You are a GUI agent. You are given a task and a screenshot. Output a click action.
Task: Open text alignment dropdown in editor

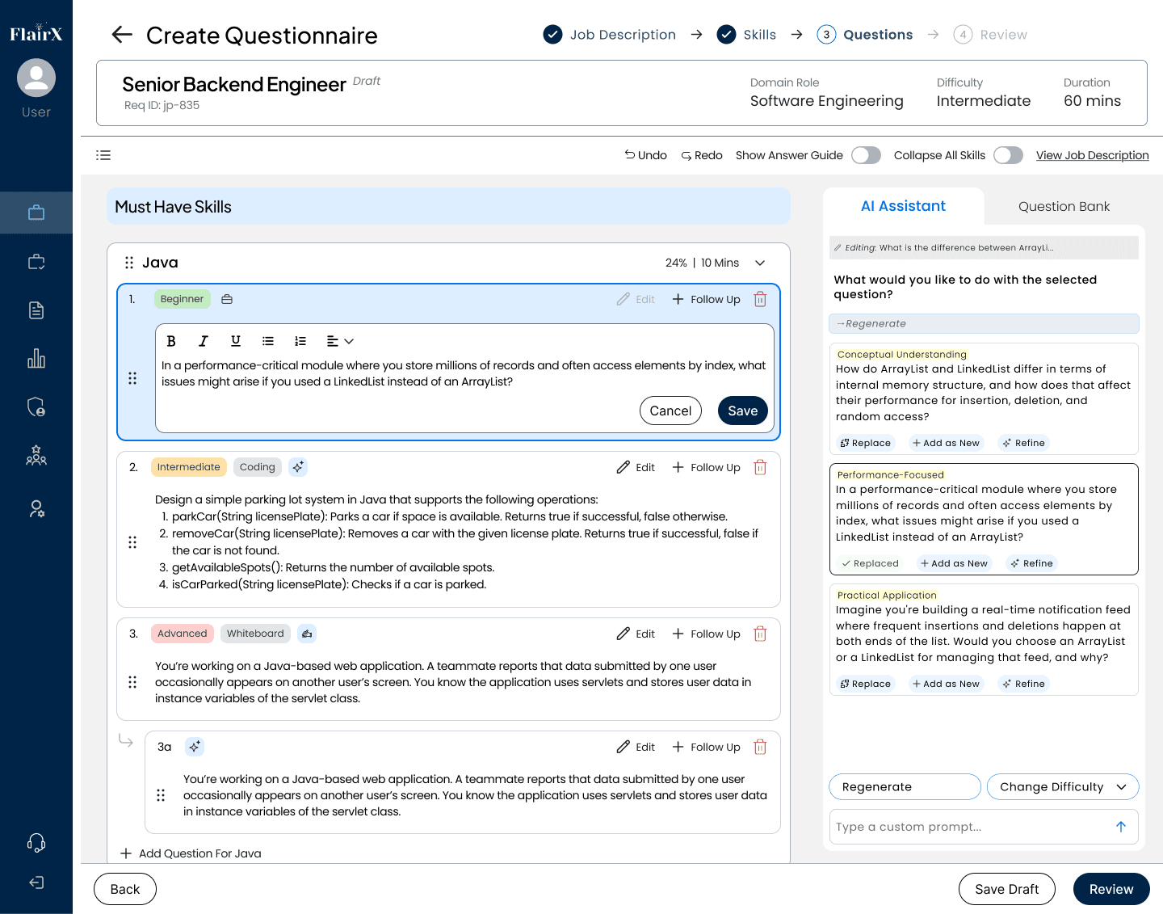pos(340,341)
